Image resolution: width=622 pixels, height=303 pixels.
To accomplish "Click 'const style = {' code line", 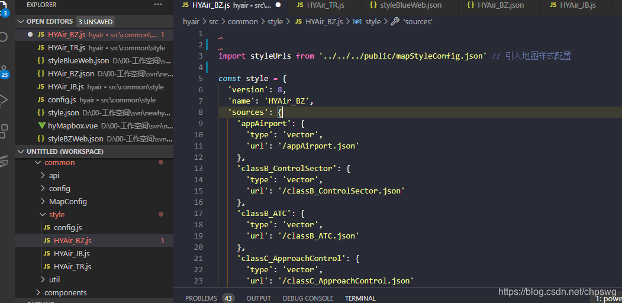I will pyautogui.click(x=253, y=79).
